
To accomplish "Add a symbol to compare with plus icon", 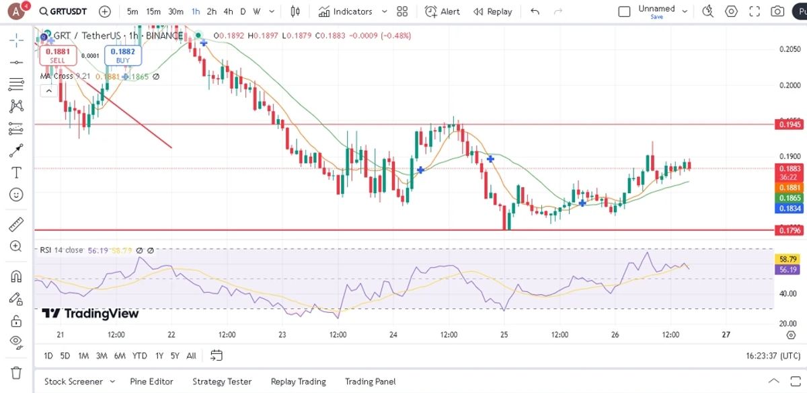I will [x=105, y=11].
